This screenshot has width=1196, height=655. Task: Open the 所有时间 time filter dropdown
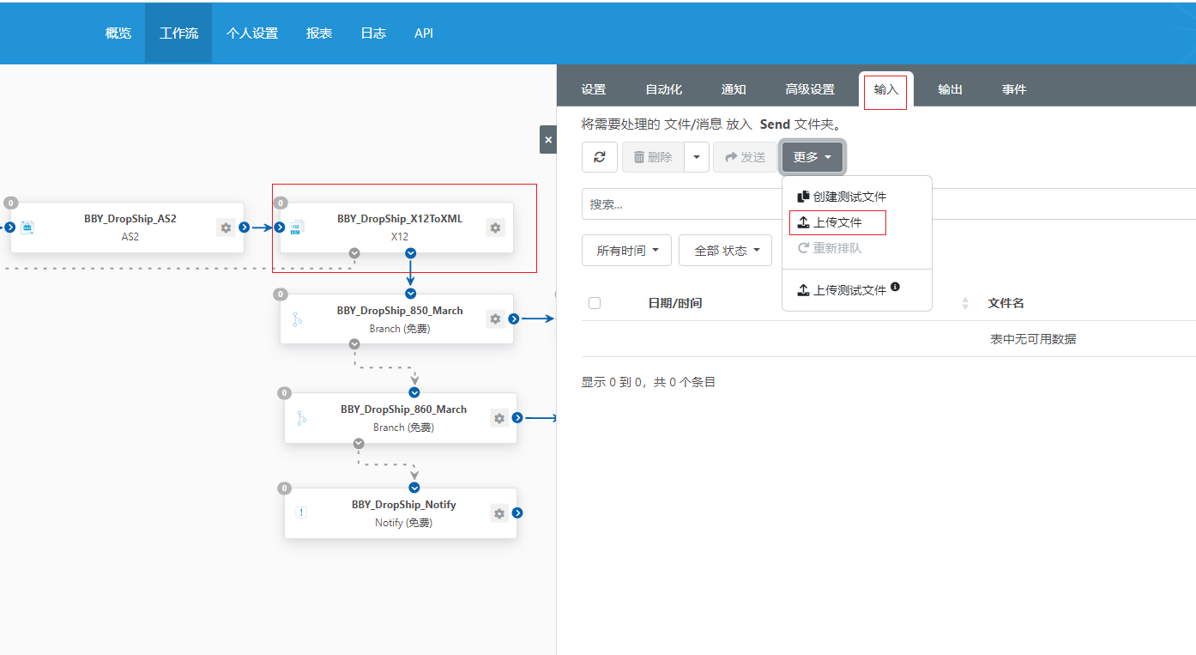(x=626, y=251)
